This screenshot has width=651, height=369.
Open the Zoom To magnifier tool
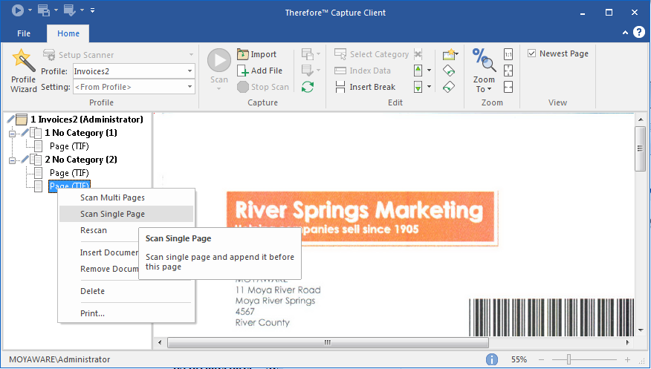pos(484,69)
